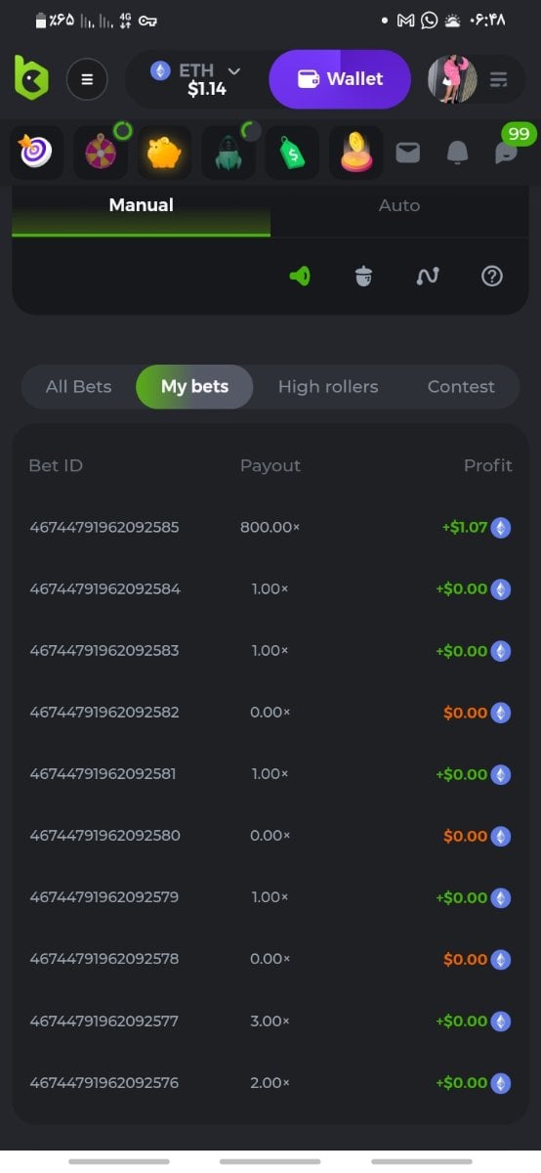Open the hamburger menu button
This screenshot has height=1173, width=541.
point(87,79)
